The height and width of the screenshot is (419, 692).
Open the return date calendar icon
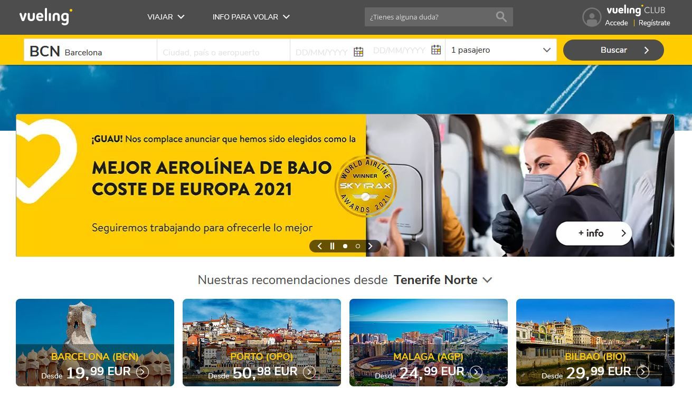pyautogui.click(x=436, y=50)
